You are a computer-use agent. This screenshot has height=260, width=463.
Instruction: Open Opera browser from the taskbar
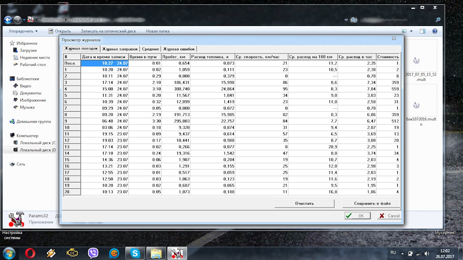coord(30,252)
